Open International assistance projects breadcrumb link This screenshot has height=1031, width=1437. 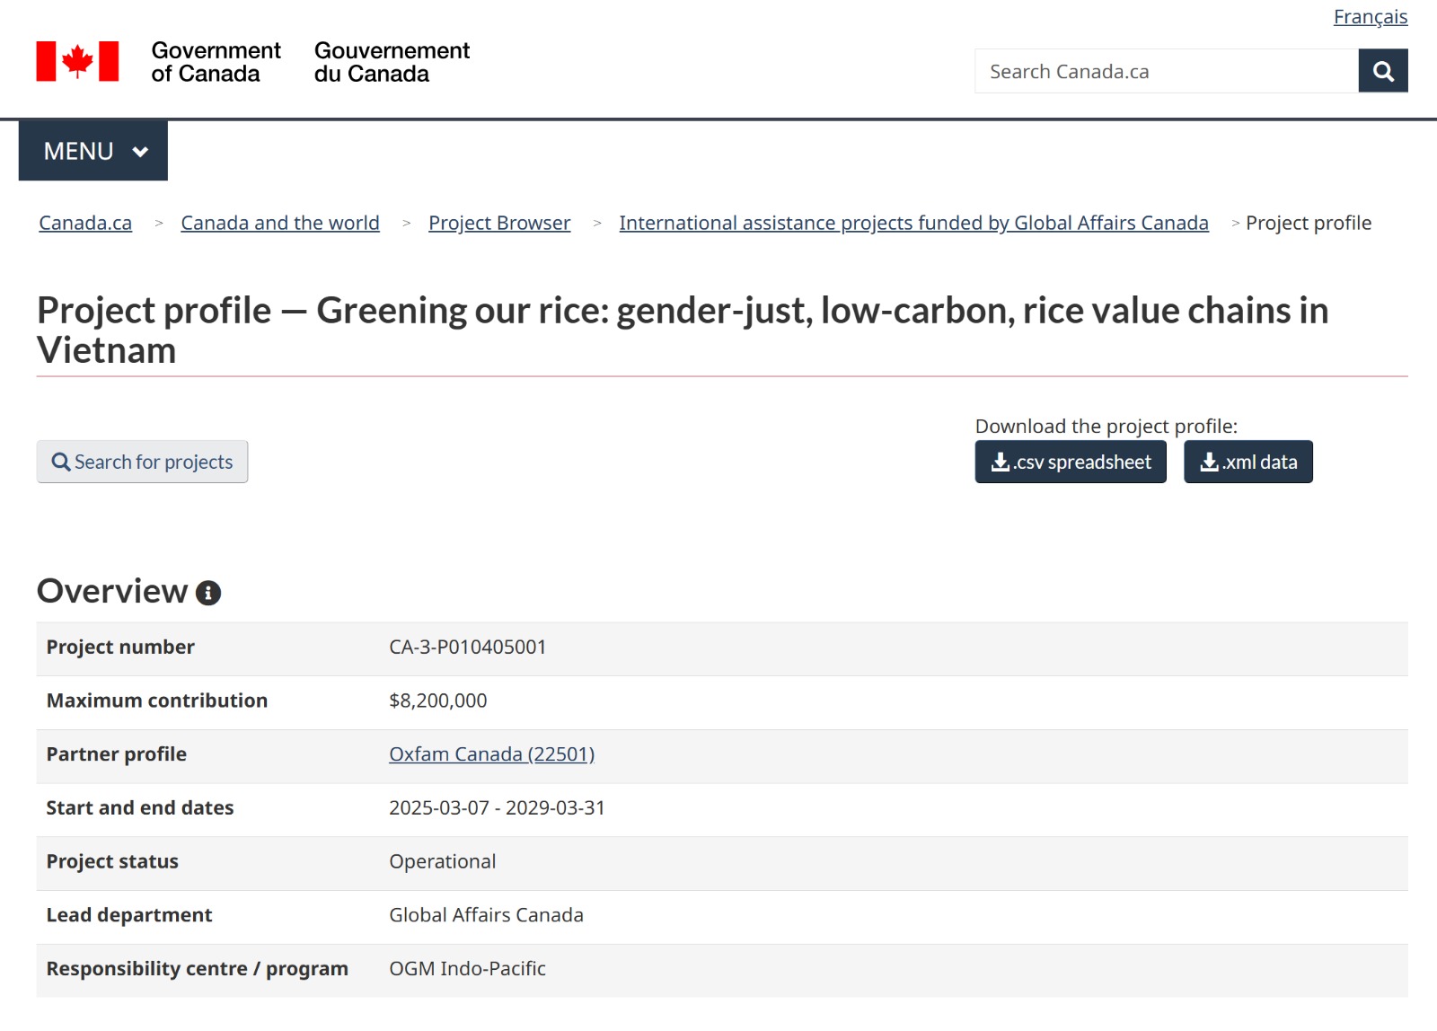(x=913, y=223)
